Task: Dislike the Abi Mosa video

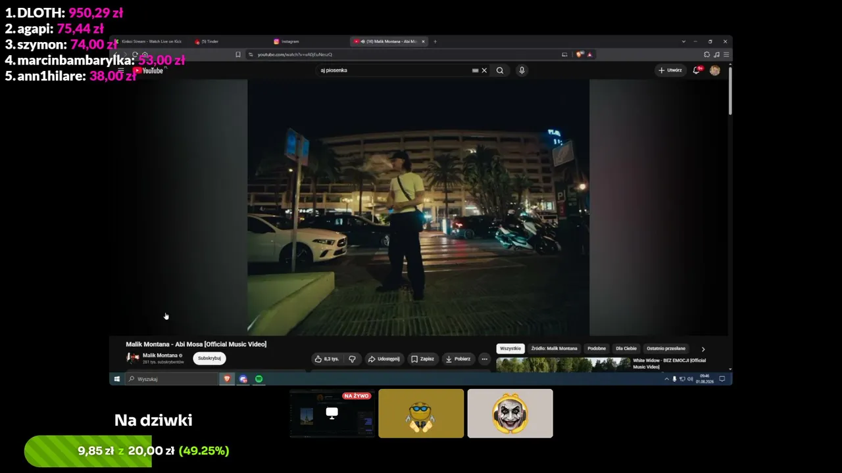Action: point(352,359)
